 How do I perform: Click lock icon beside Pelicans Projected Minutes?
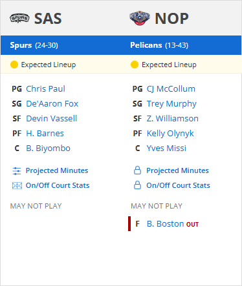(137, 170)
